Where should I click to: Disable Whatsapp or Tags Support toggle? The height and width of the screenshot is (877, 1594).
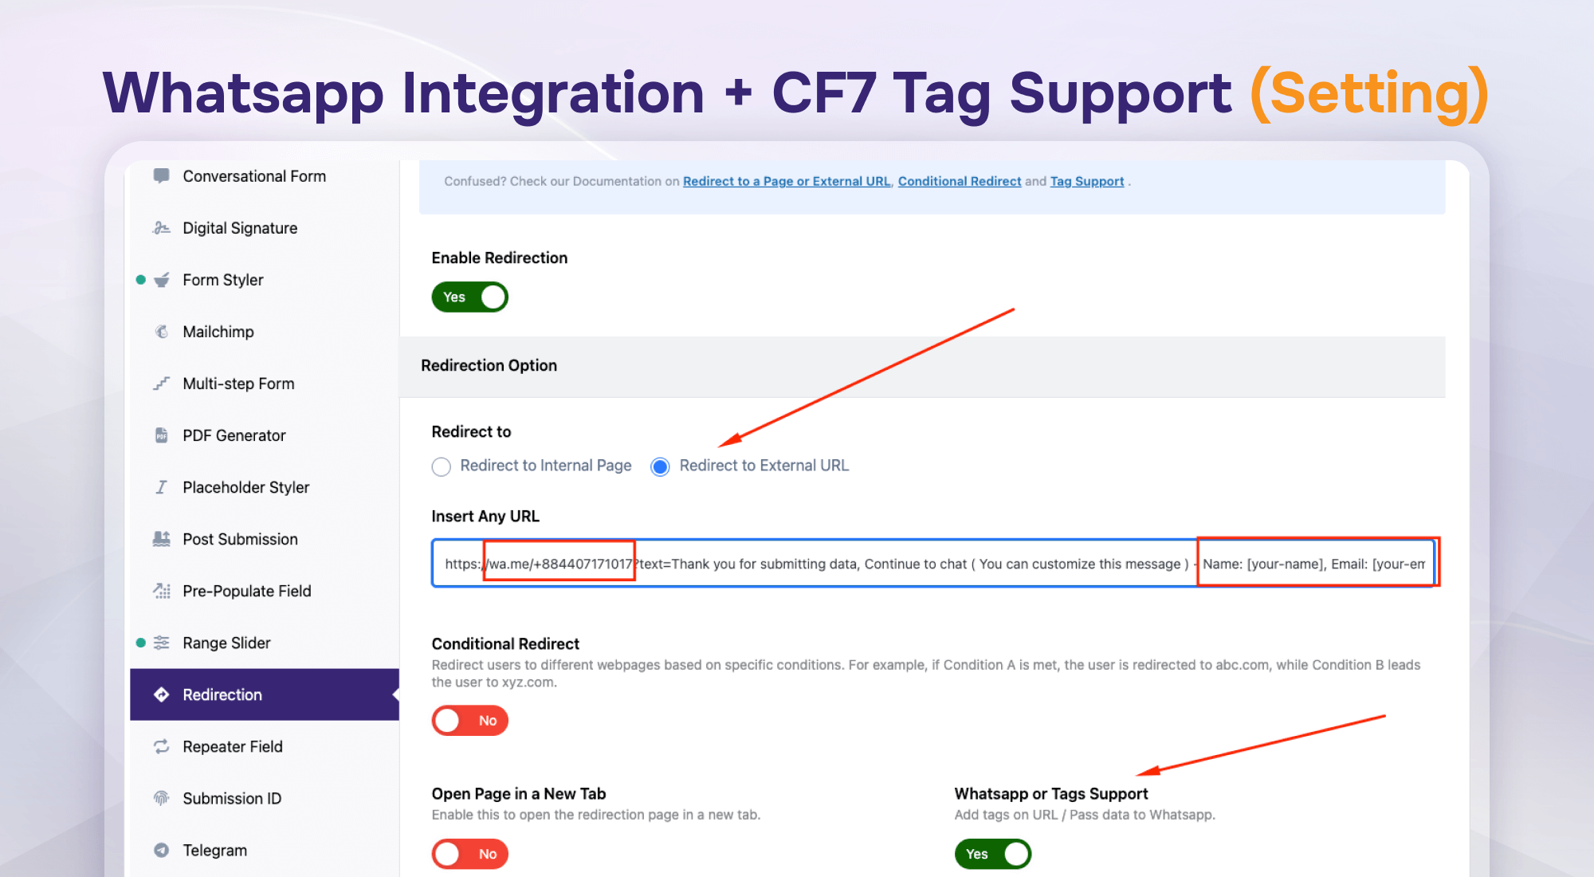click(x=992, y=854)
